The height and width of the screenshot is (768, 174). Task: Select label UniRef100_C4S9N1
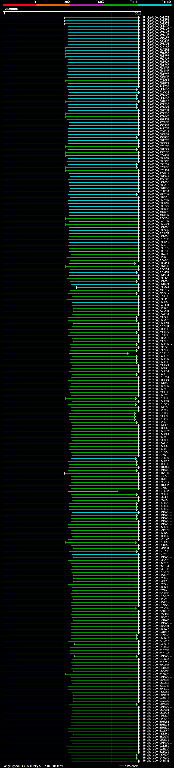[x=156, y=761]
